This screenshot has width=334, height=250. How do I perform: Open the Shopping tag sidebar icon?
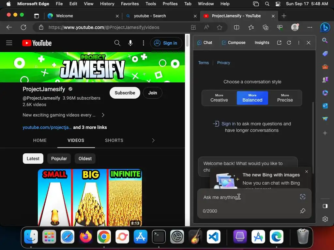[325, 54]
